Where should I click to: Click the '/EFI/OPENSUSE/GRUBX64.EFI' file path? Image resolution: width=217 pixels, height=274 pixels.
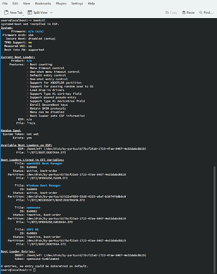(x=52, y=222)
